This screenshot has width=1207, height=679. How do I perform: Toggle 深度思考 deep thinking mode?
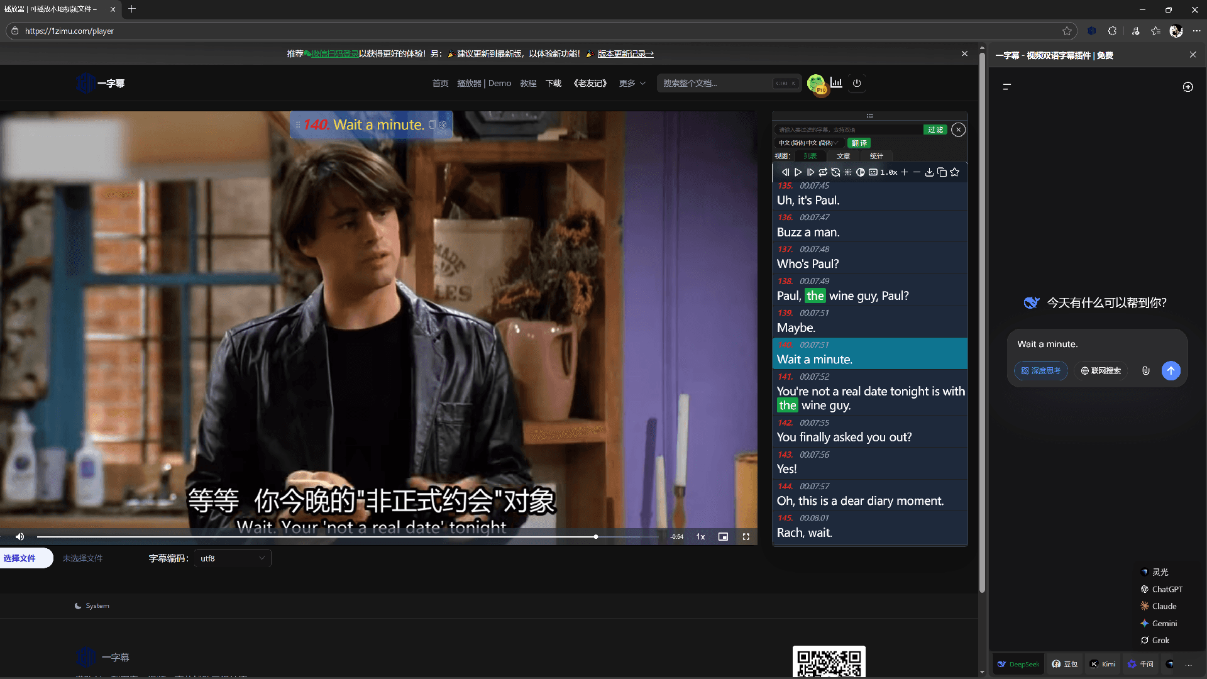(1040, 370)
